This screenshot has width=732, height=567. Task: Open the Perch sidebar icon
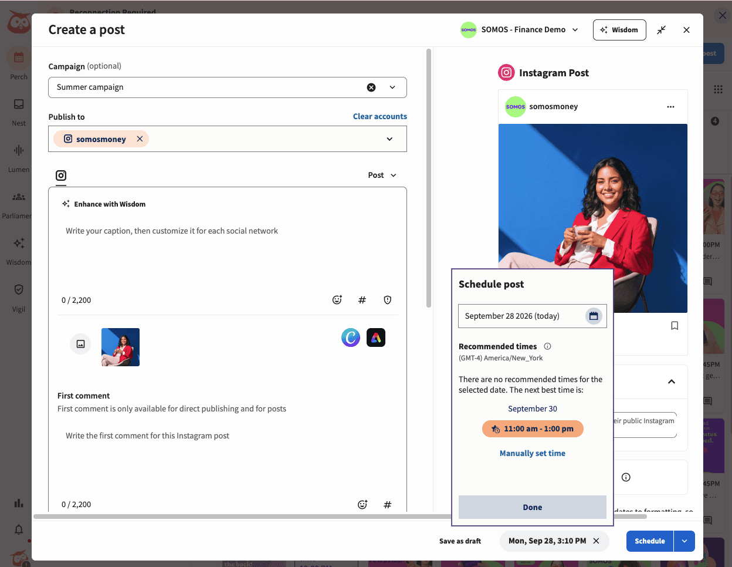[19, 58]
